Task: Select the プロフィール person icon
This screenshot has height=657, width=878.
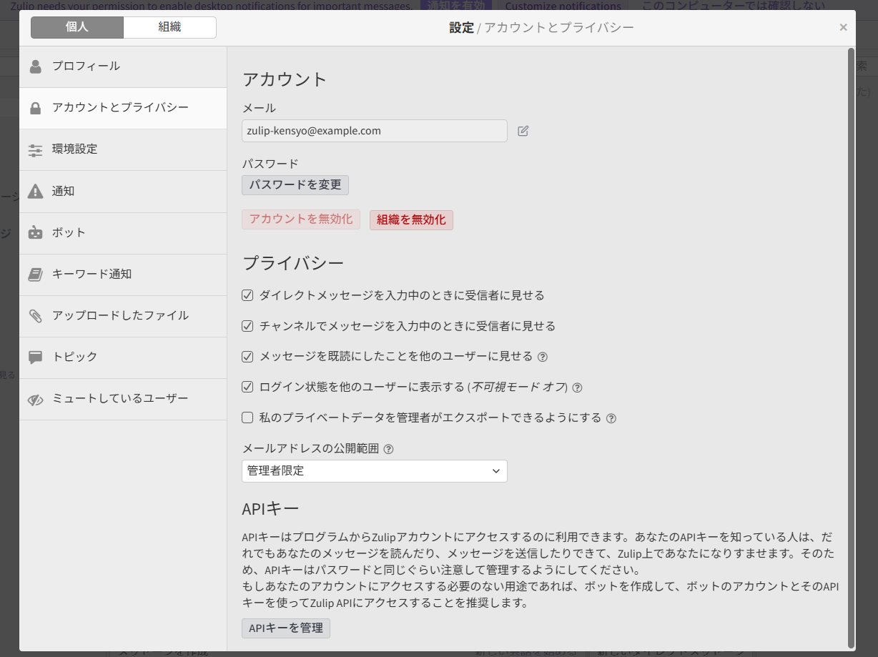Action: click(35, 65)
